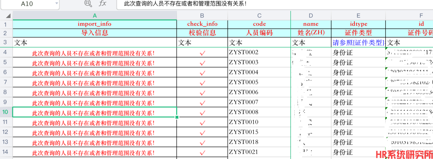Click the error message in row 7
Viewport: 433px width, 159px height.
(x=93, y=83)
